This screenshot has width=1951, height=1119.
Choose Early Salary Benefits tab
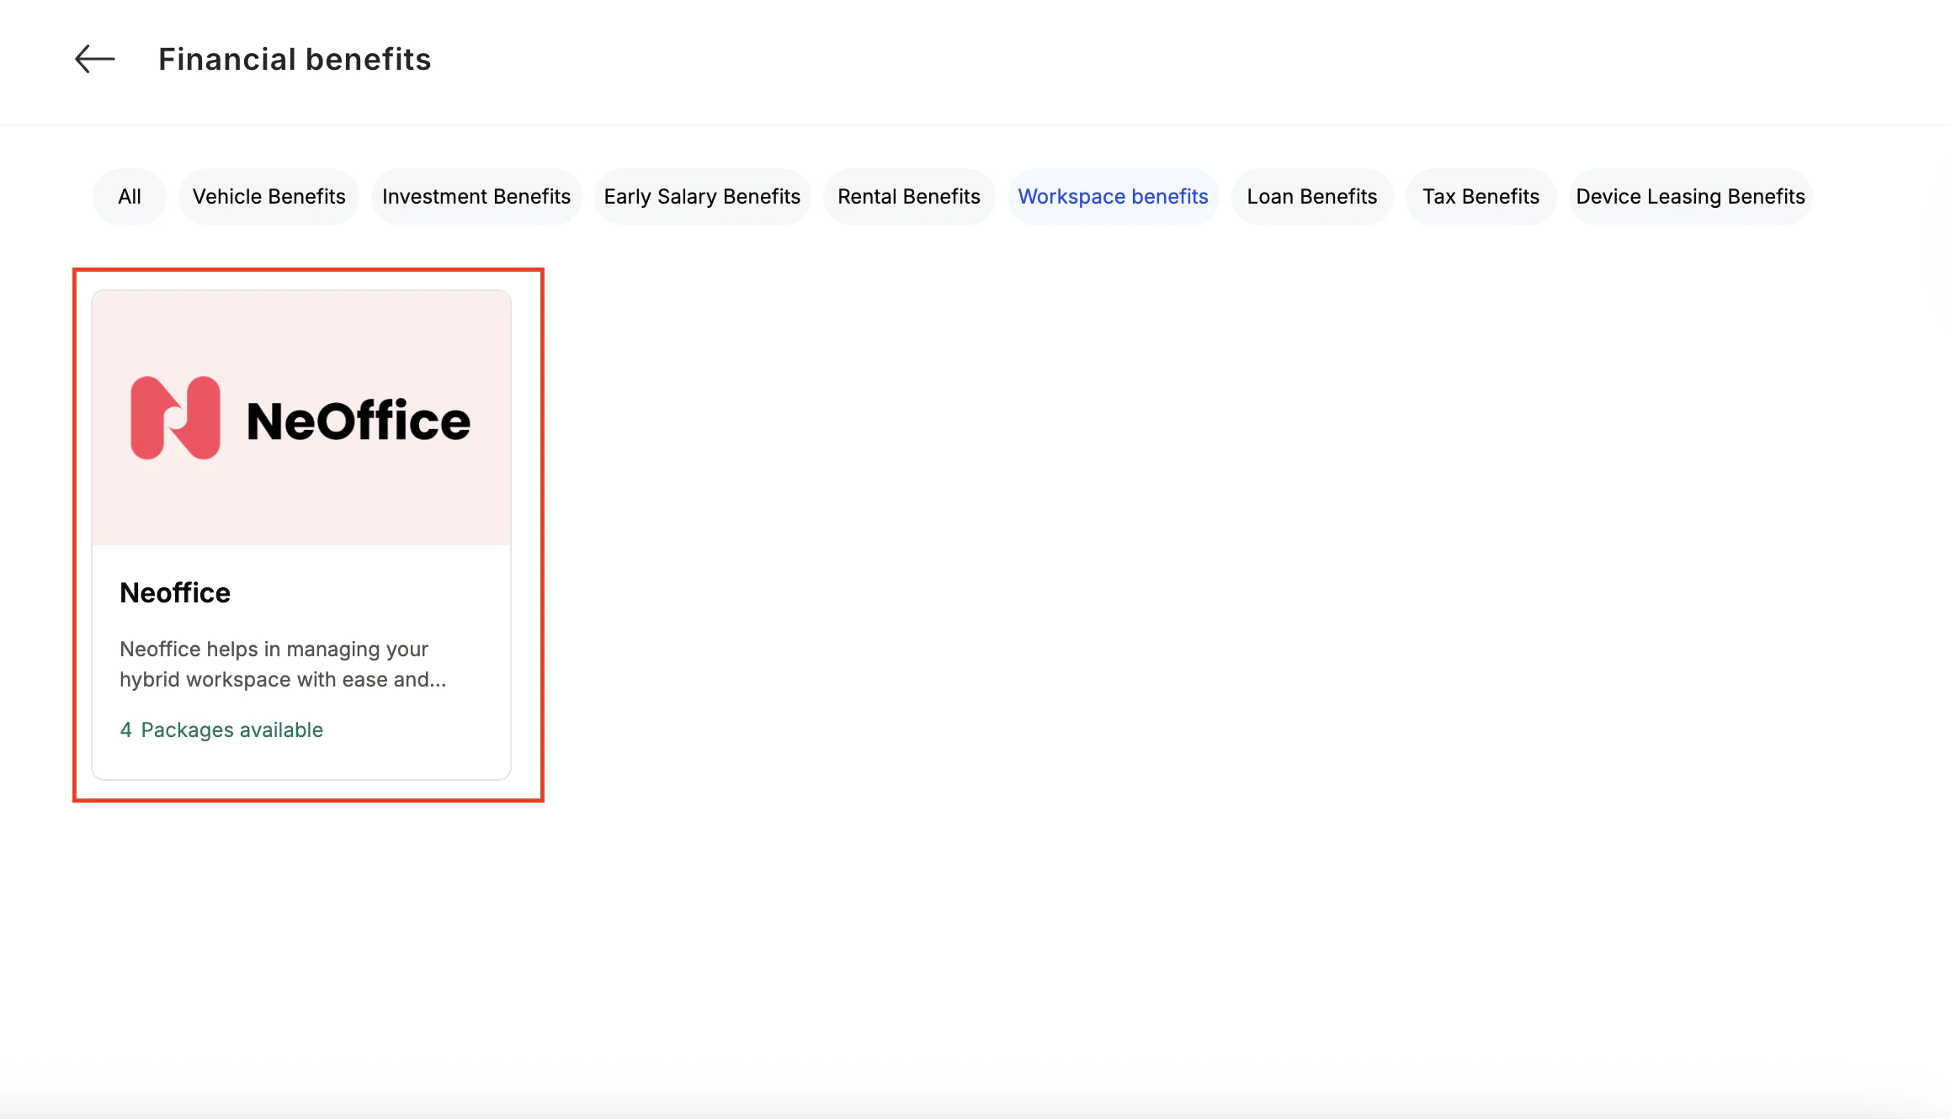[702, 197]
